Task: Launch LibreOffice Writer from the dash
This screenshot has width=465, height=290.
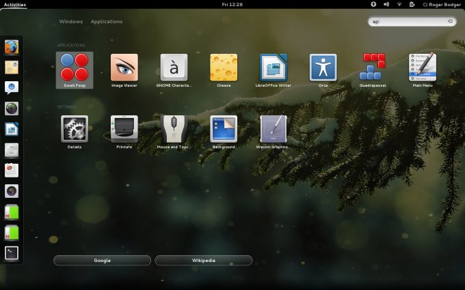Action: point(12,130)
